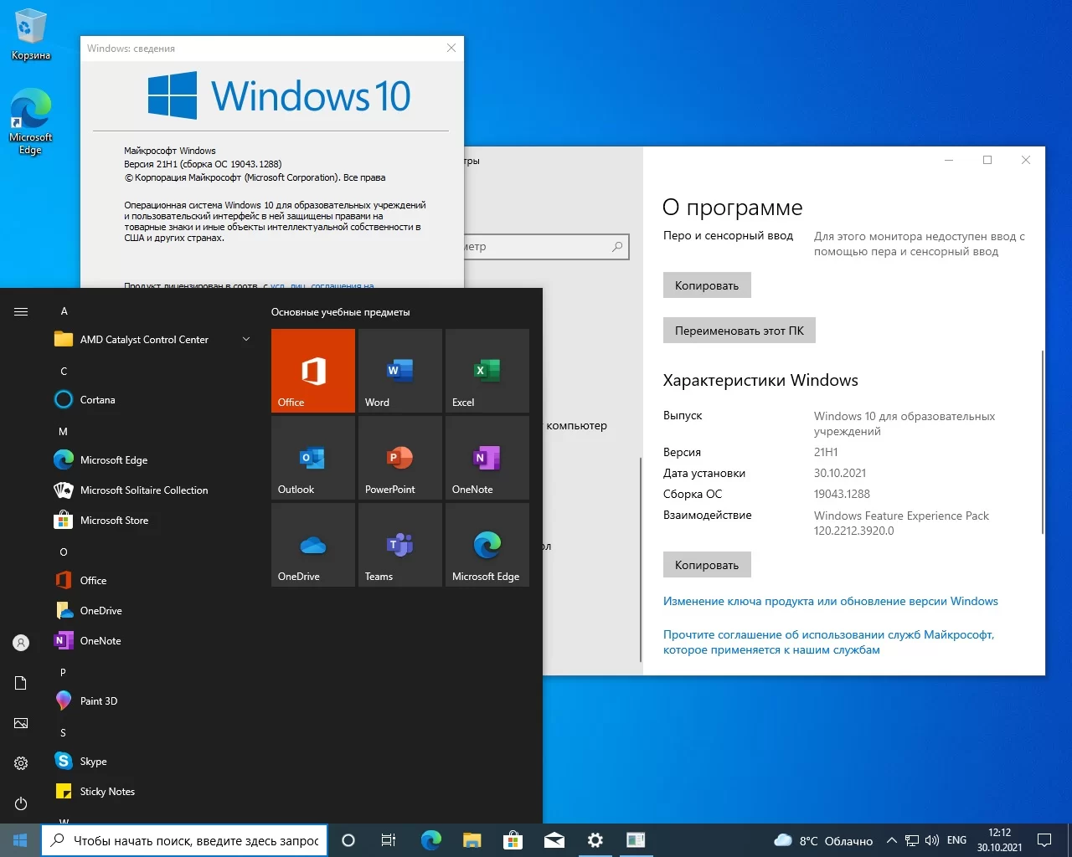Open File Explorer from the taskbar
Screen dimensions: 1072x857
coord(472,840)
